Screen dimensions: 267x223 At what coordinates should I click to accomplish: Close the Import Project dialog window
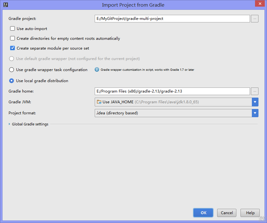(259, 3)
